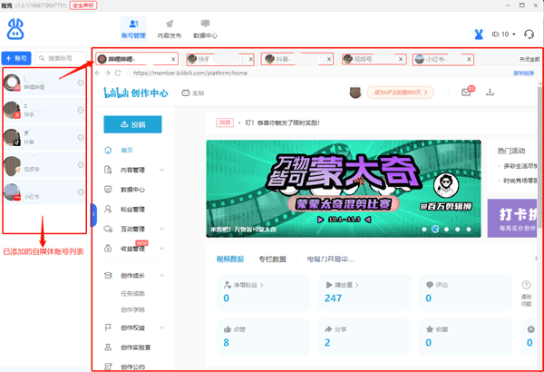Select the 哔哩哔哩 account in sidebar list
Image resolution: width=544 pixels, height=372 pixels.
44,83
